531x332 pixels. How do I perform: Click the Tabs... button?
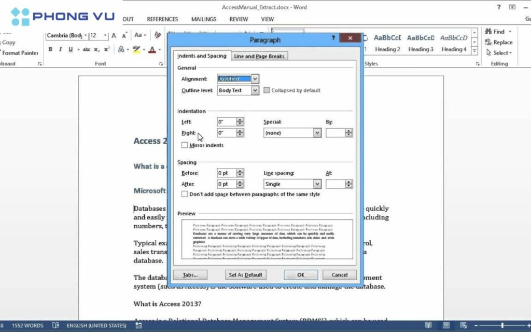190,275
